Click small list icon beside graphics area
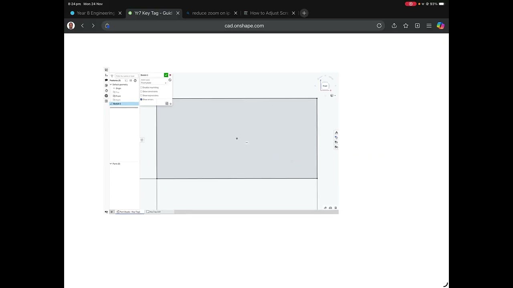 pos(142,140)
